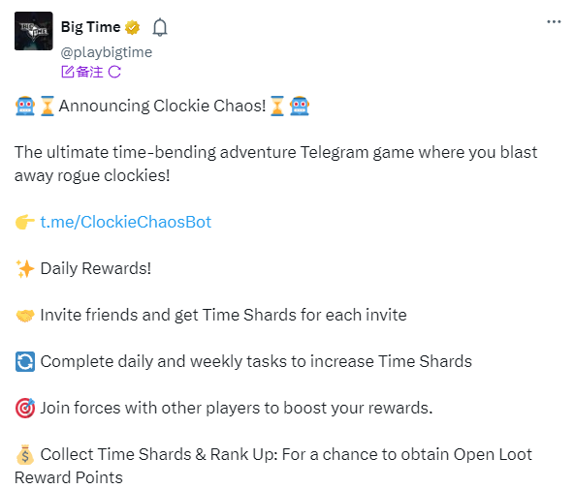Open the three-dot more options menu
This screenshot has height=489, width=575.
(554, 22)
